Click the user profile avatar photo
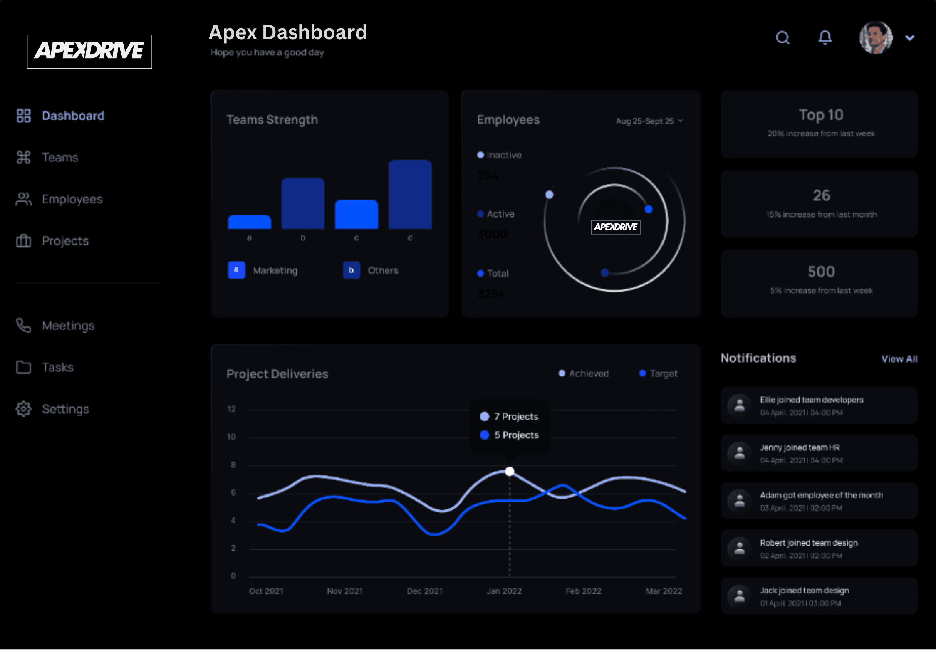 tap(876, 38)
